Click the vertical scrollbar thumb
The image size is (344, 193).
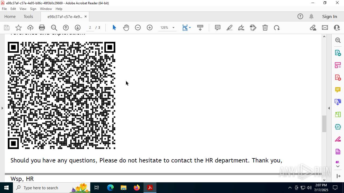[324, 124]
